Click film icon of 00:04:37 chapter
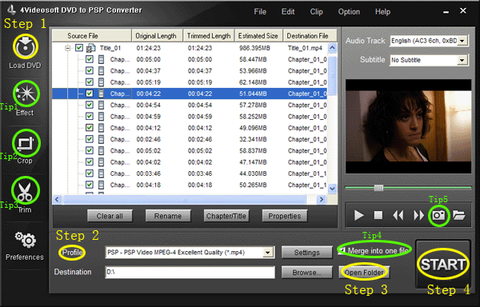 (101, 71)
